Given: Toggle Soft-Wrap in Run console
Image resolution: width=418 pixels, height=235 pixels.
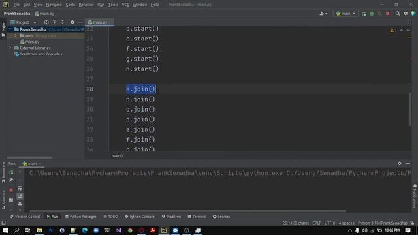Looking at the screenshot, I should [x=20, y=188].
